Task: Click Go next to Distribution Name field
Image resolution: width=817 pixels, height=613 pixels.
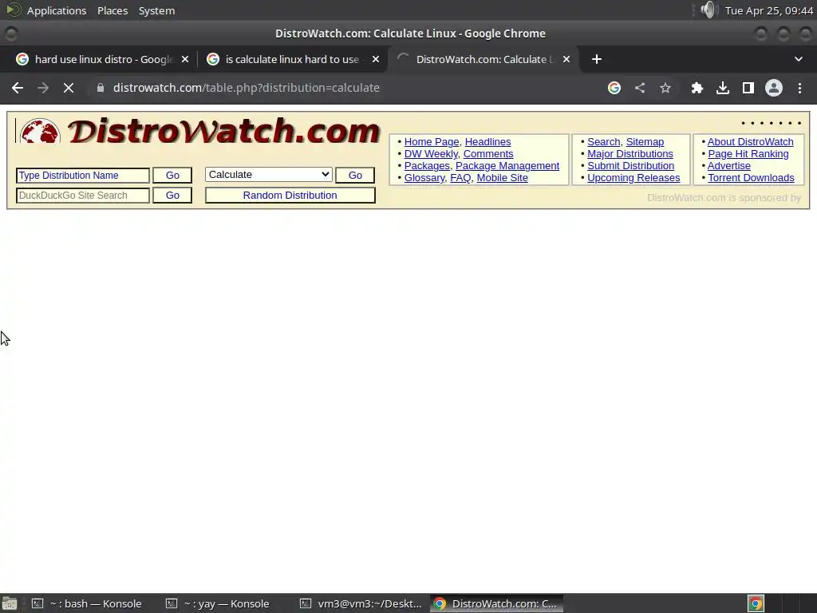Action: [x=172, y=176]
